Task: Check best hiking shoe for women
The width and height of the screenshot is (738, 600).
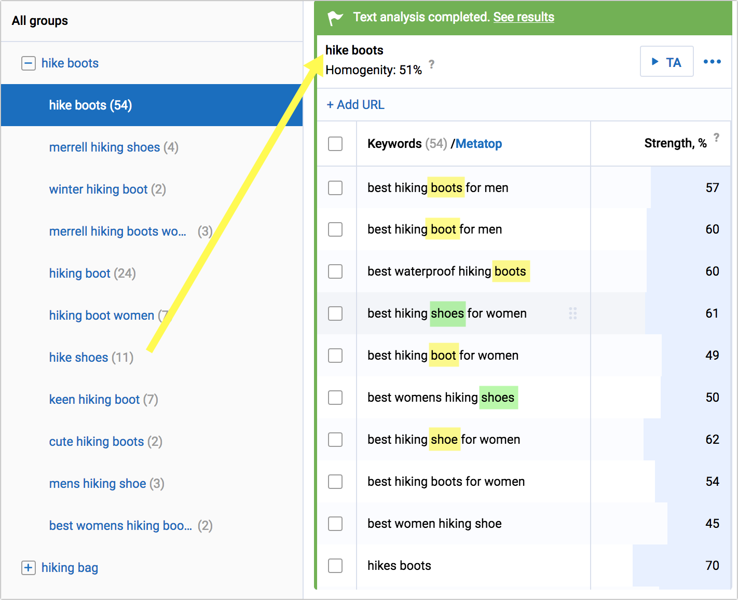Action: click(x=335, y=440)
